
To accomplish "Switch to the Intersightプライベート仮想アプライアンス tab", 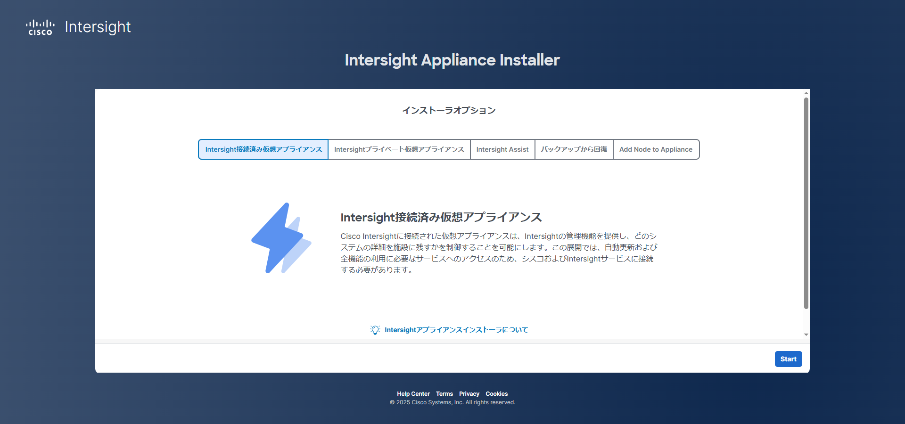I will pos(399,149).
